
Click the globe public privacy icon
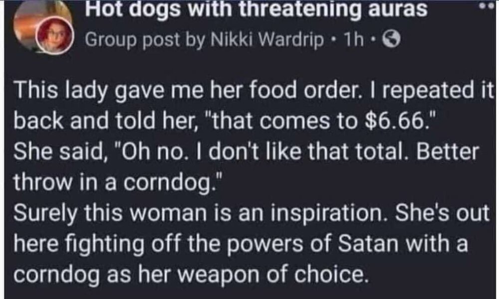pyautogui.click(x=389, y=40)
